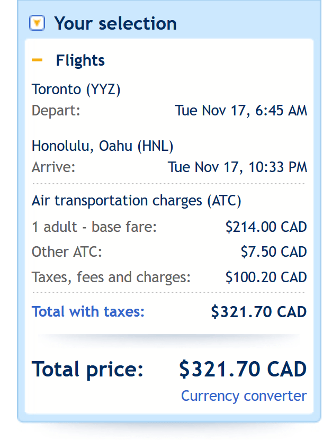This screenshot has height=440, width=332.
Task: Click the Arrive time Tue Nov 17, 10:33 PM
Action: tap(239, 167)
